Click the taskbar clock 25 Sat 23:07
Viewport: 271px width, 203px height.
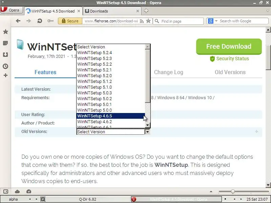click(x=257, y=199)
